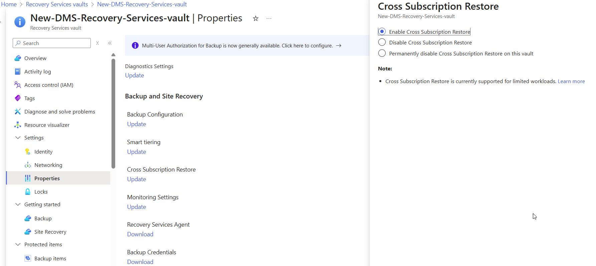Image resolution: width=596 pixels, height=266 pixels.
Task: Collapse the Settings section
Action: pyautogui.click(x=18, y=138)
